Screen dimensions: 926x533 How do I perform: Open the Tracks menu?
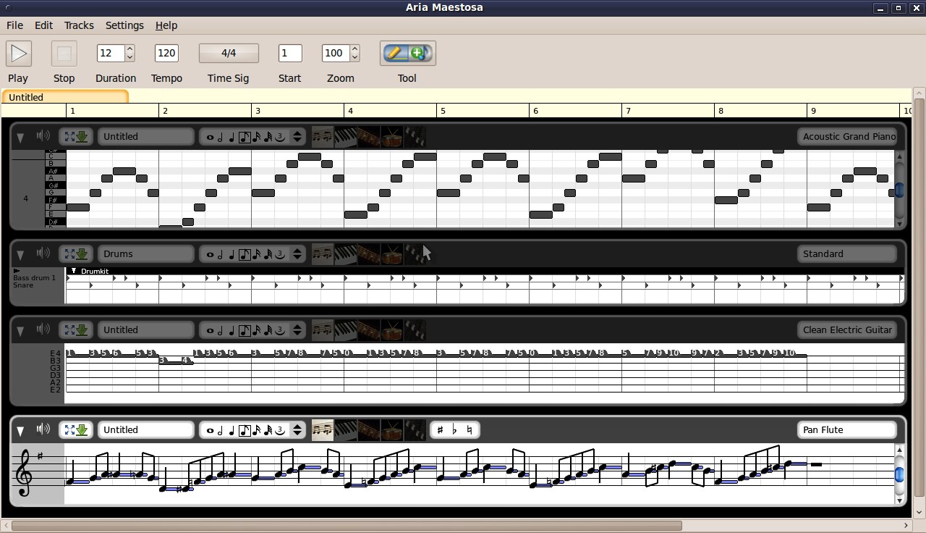pyautogui.click(x=79, y=25)
